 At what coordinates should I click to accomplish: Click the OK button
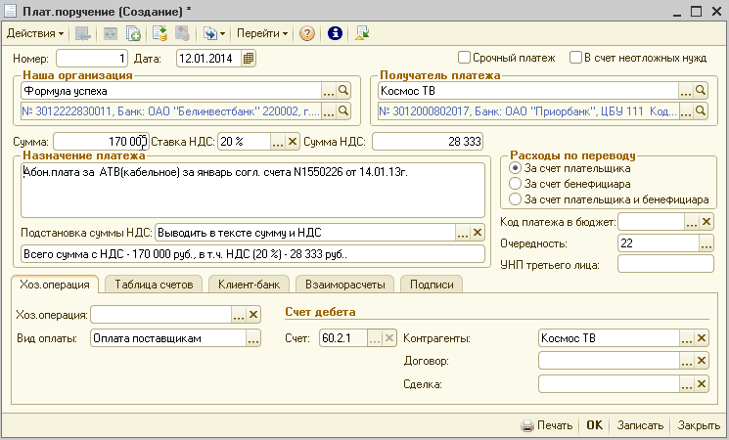point(594,426)
